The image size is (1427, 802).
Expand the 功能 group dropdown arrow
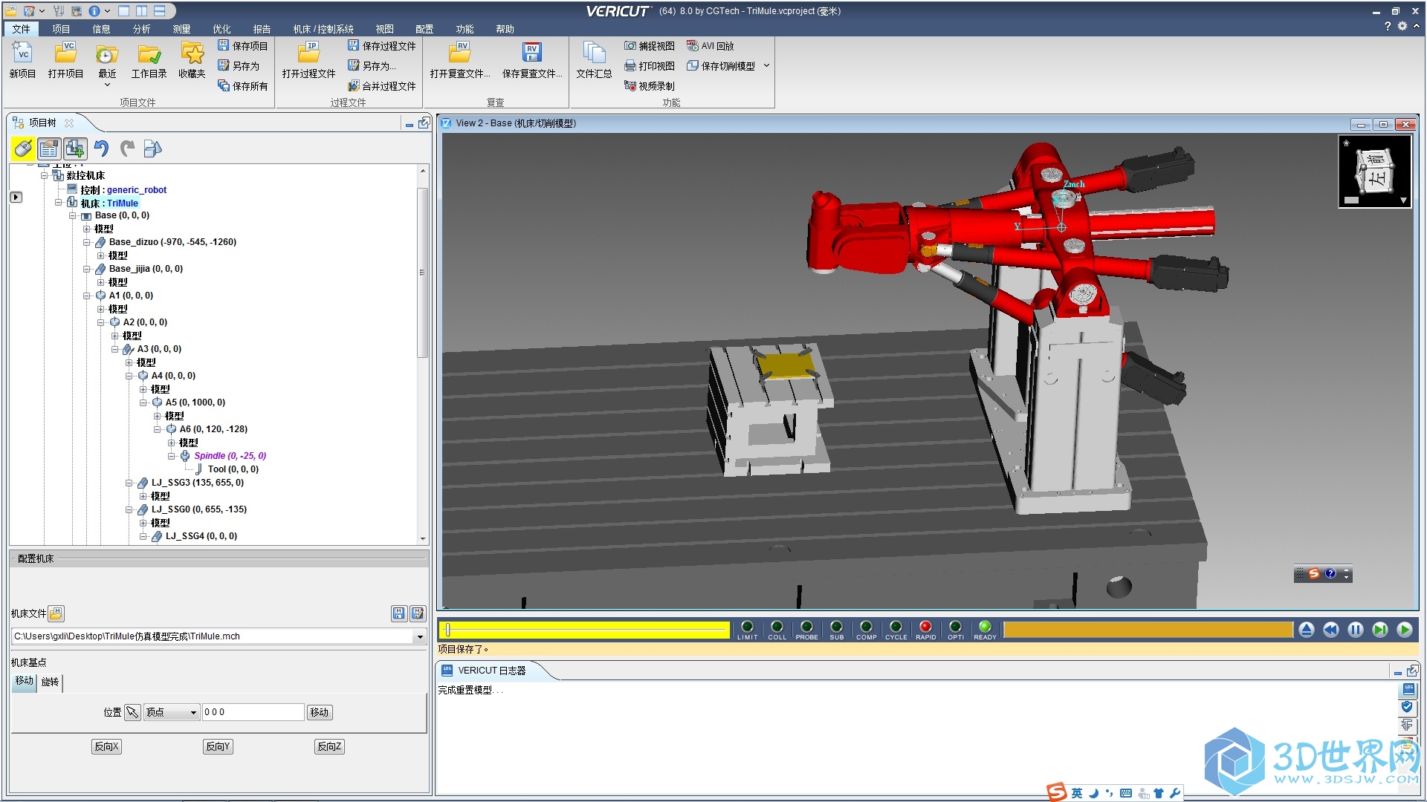pyautogui.click(x=766, y=66)
